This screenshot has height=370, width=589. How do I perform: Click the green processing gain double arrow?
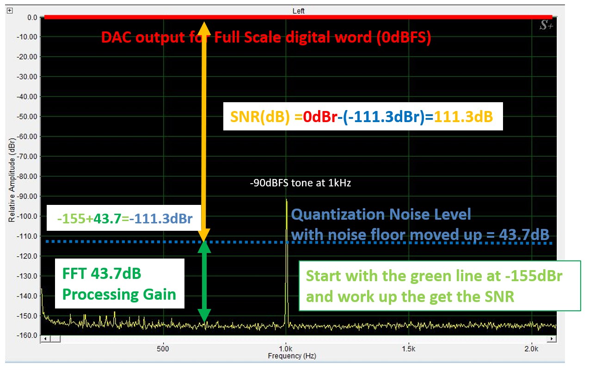[204, 281]
